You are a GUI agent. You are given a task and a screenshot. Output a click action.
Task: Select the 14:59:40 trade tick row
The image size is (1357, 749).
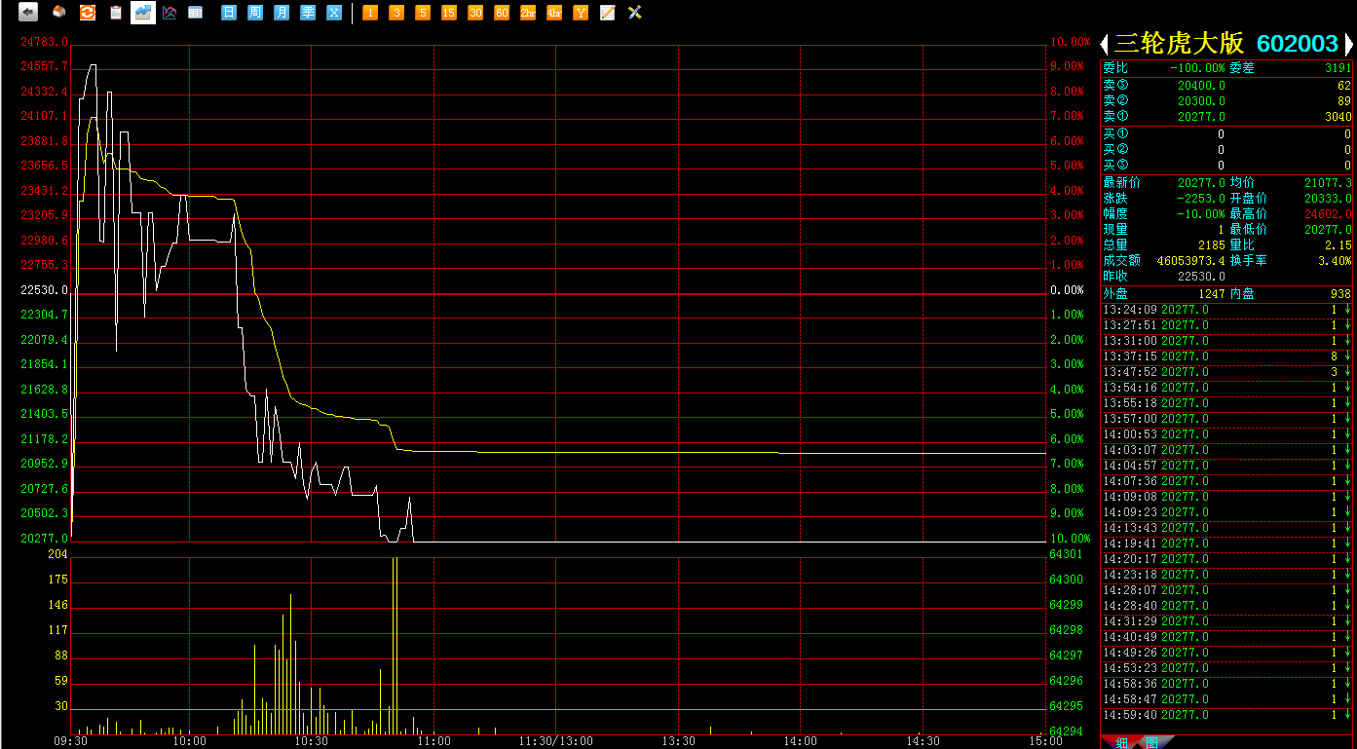(x=1227, y=715)
